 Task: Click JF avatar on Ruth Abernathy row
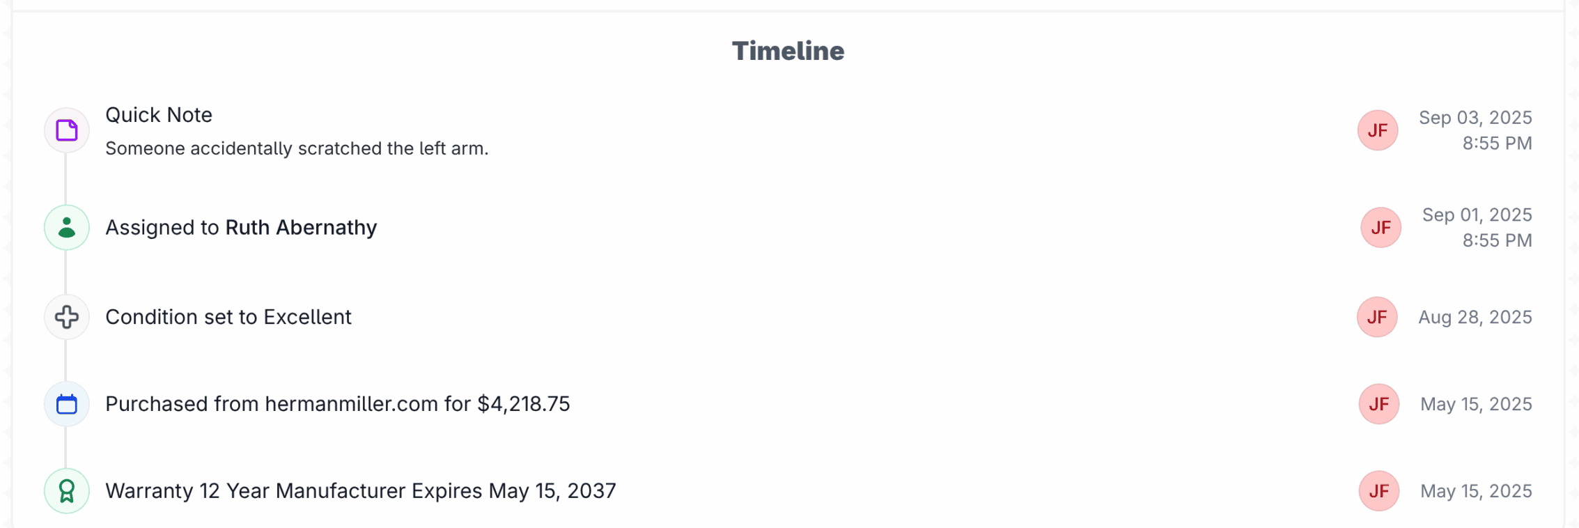click(x=1380, y=228)
